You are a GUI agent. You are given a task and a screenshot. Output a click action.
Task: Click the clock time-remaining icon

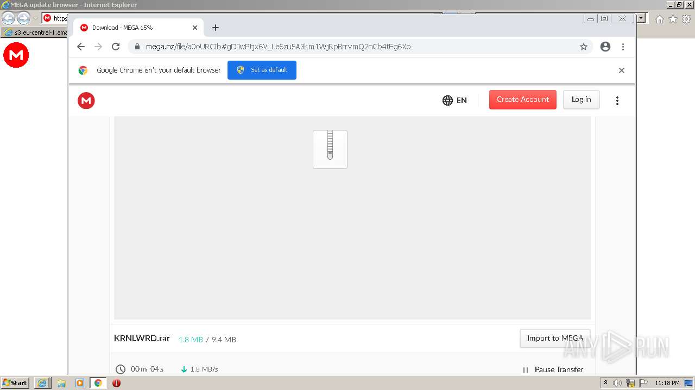[x=121, y=369]
